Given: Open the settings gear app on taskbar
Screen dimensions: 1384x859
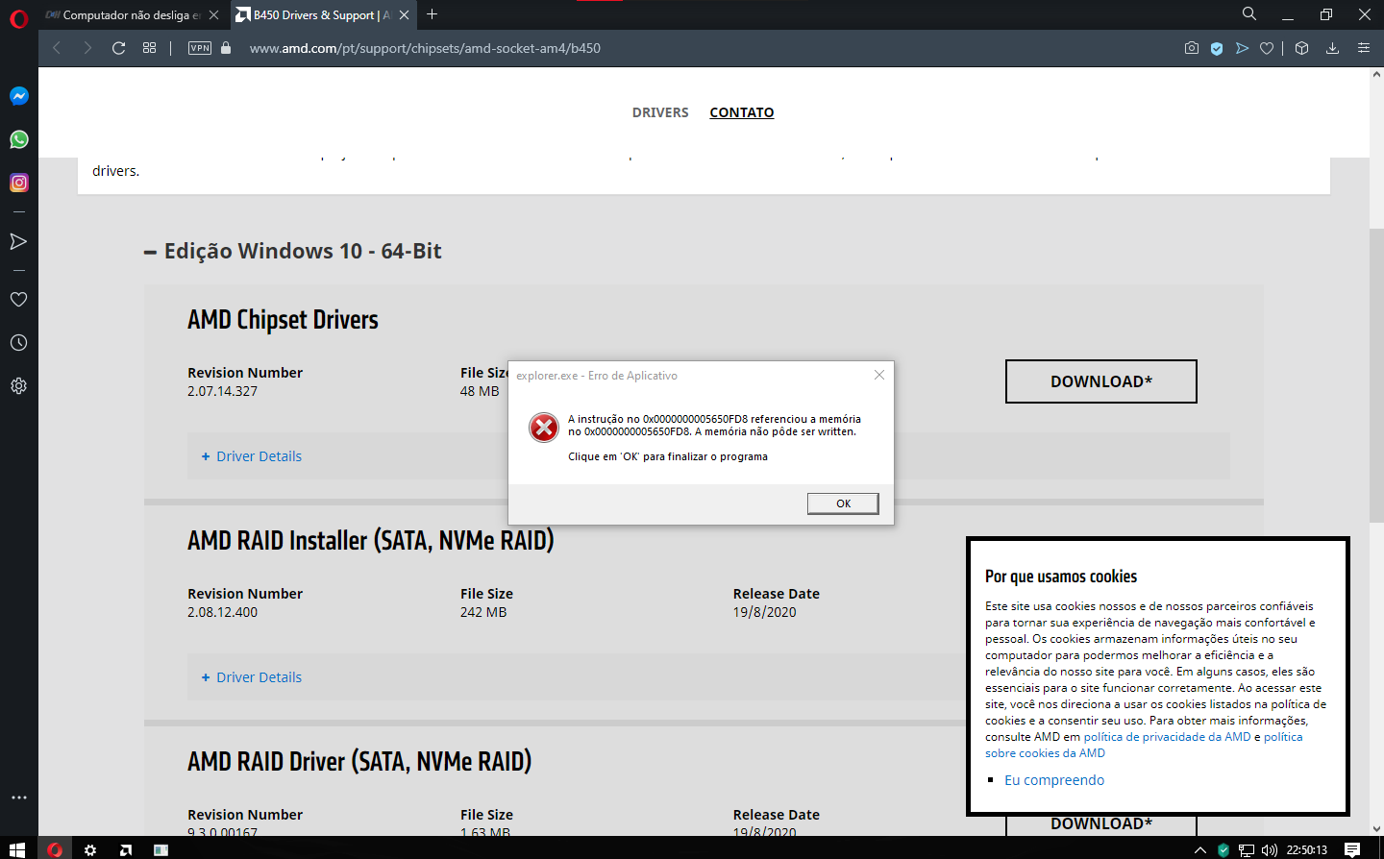Looking at the screenshot, I should 90,849.
